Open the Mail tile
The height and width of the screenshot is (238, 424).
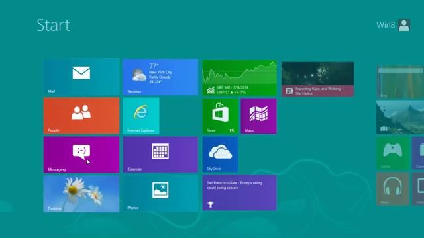[81, 77]
